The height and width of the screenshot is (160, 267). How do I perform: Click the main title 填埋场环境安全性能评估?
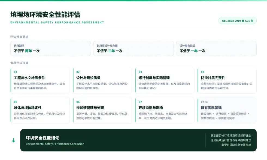point(45,15)
